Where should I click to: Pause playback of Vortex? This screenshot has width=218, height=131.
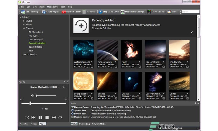pos(40,117)
